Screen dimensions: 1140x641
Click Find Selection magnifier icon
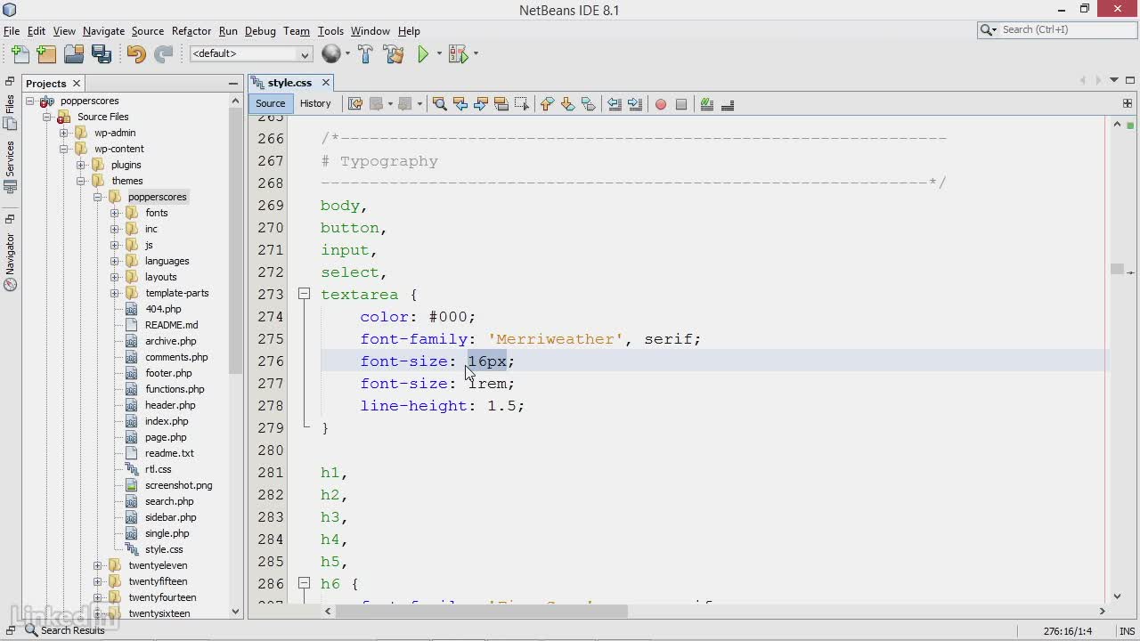pos(439,104)
